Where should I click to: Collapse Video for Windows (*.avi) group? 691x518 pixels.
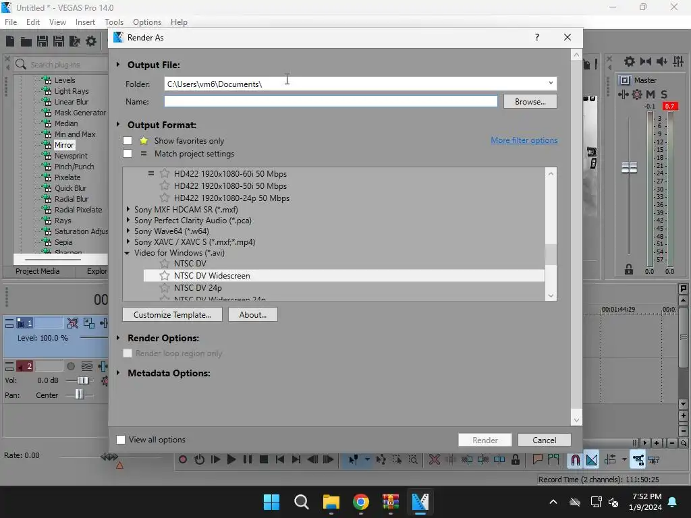click(128, 253)
